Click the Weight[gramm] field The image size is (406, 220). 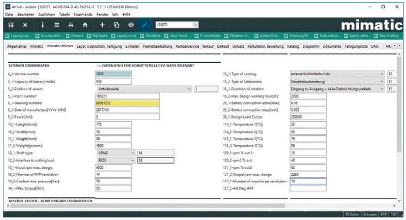113,146
